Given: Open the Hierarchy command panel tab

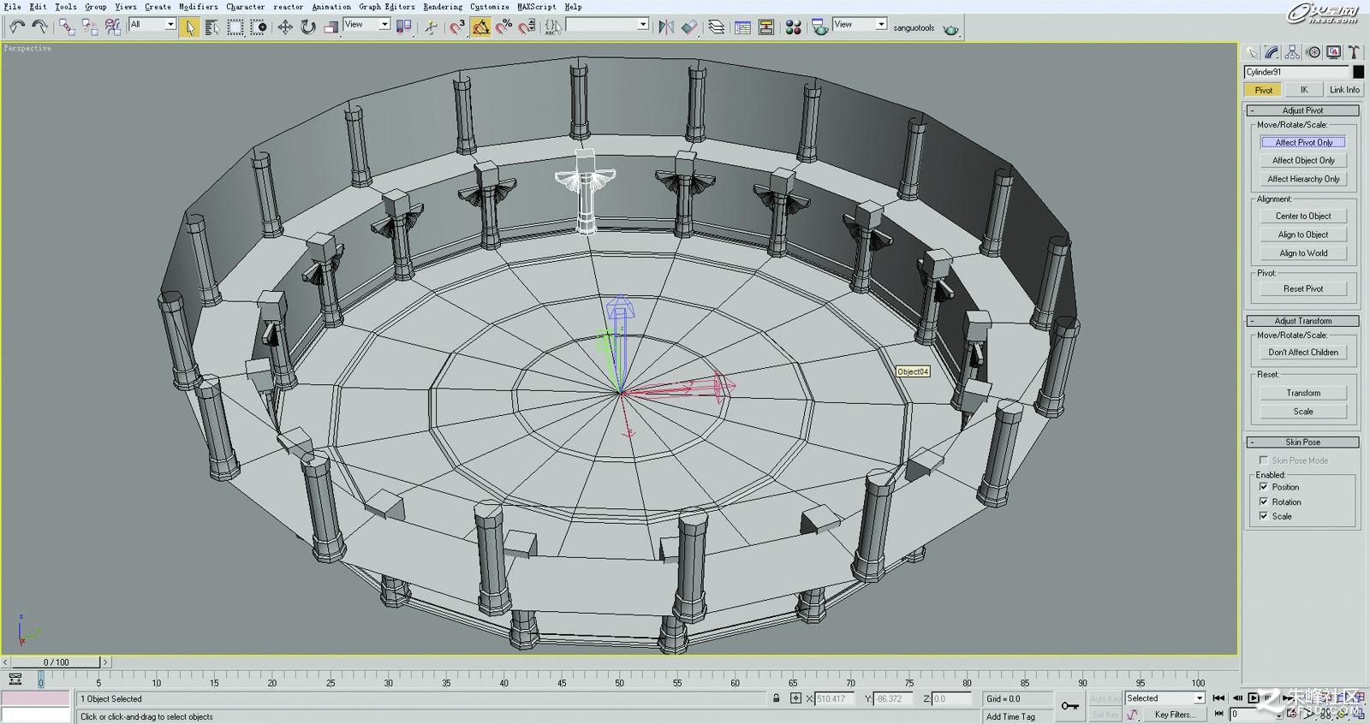Looking at the screenshot, I should point(1292,52).
